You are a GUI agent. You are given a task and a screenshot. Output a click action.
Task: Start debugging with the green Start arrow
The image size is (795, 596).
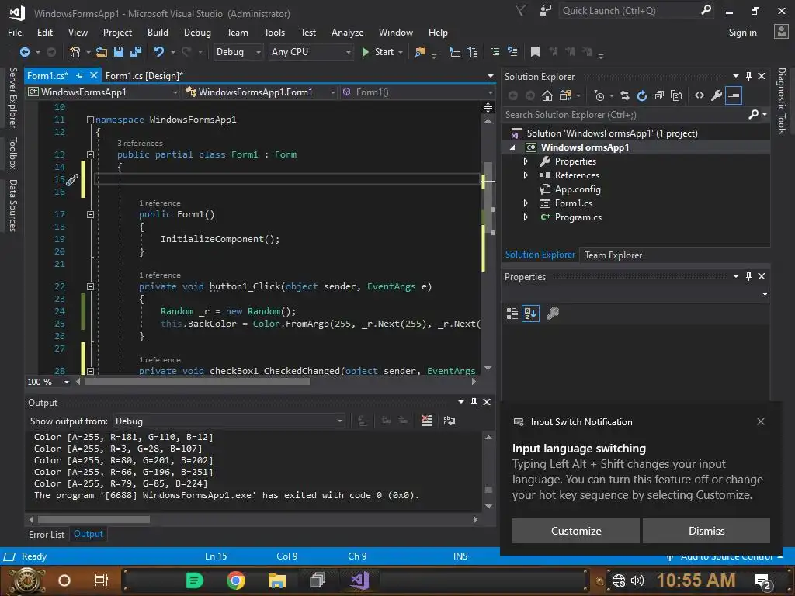(x=365, y=52)
